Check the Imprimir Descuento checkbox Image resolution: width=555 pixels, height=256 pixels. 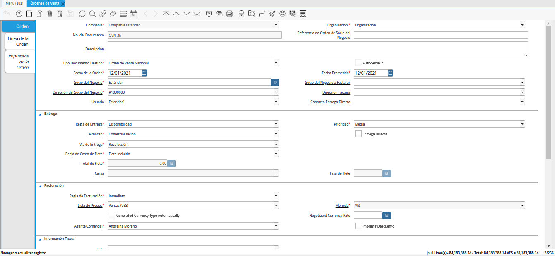358,226
